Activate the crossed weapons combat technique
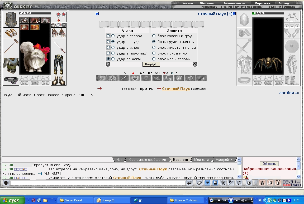The height and width of the screenshot is (204, 304). tap(157, 78)
